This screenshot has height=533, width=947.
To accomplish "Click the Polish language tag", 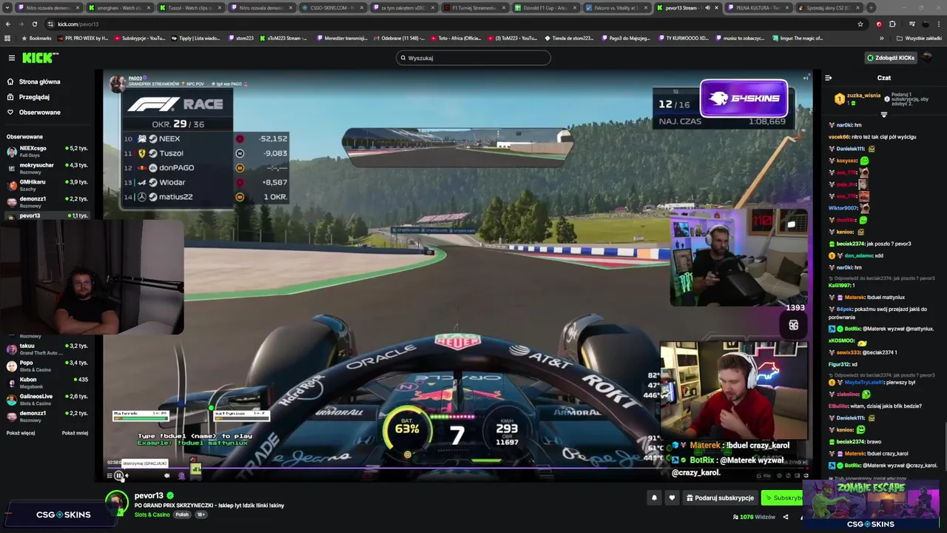I will click(182, 514).
